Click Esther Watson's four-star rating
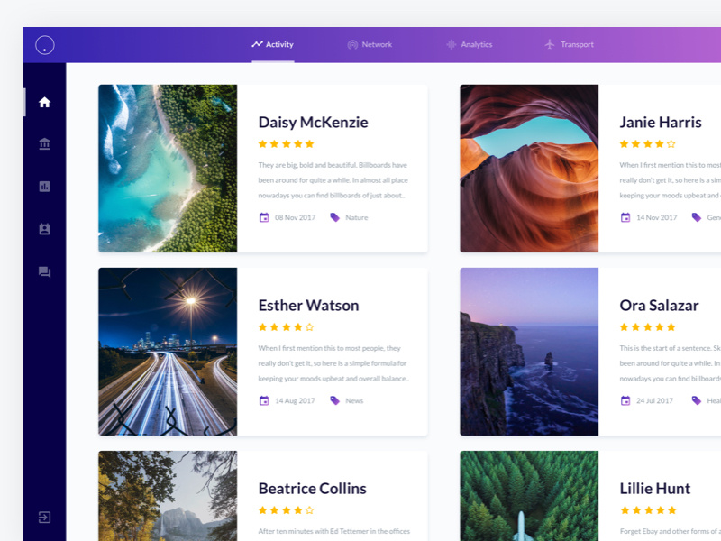This screenshot has height=541, width=721. 286,327
